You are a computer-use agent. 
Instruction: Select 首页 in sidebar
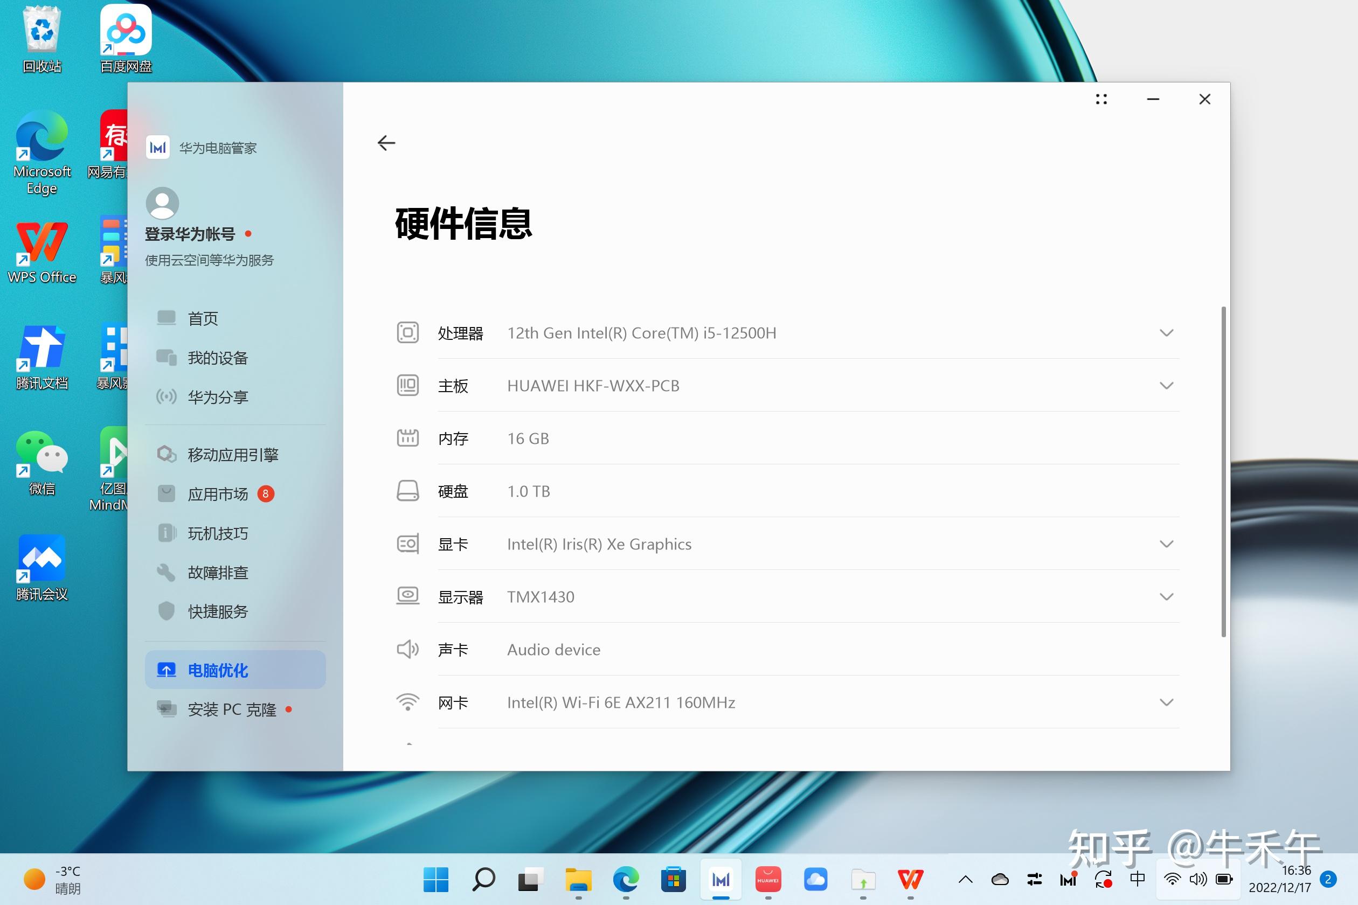pyautogui.click(x=235, y=318)
